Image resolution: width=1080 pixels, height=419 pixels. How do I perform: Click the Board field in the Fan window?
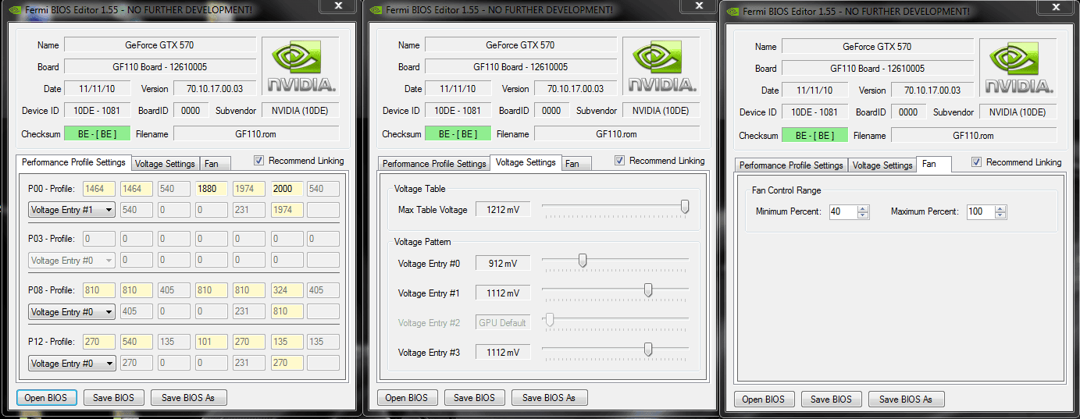pos(878,68)
